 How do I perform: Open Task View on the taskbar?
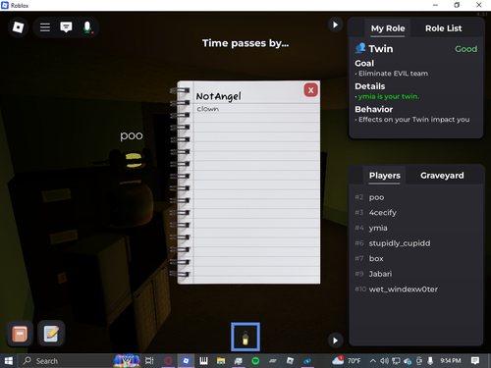tap(149, 361)
